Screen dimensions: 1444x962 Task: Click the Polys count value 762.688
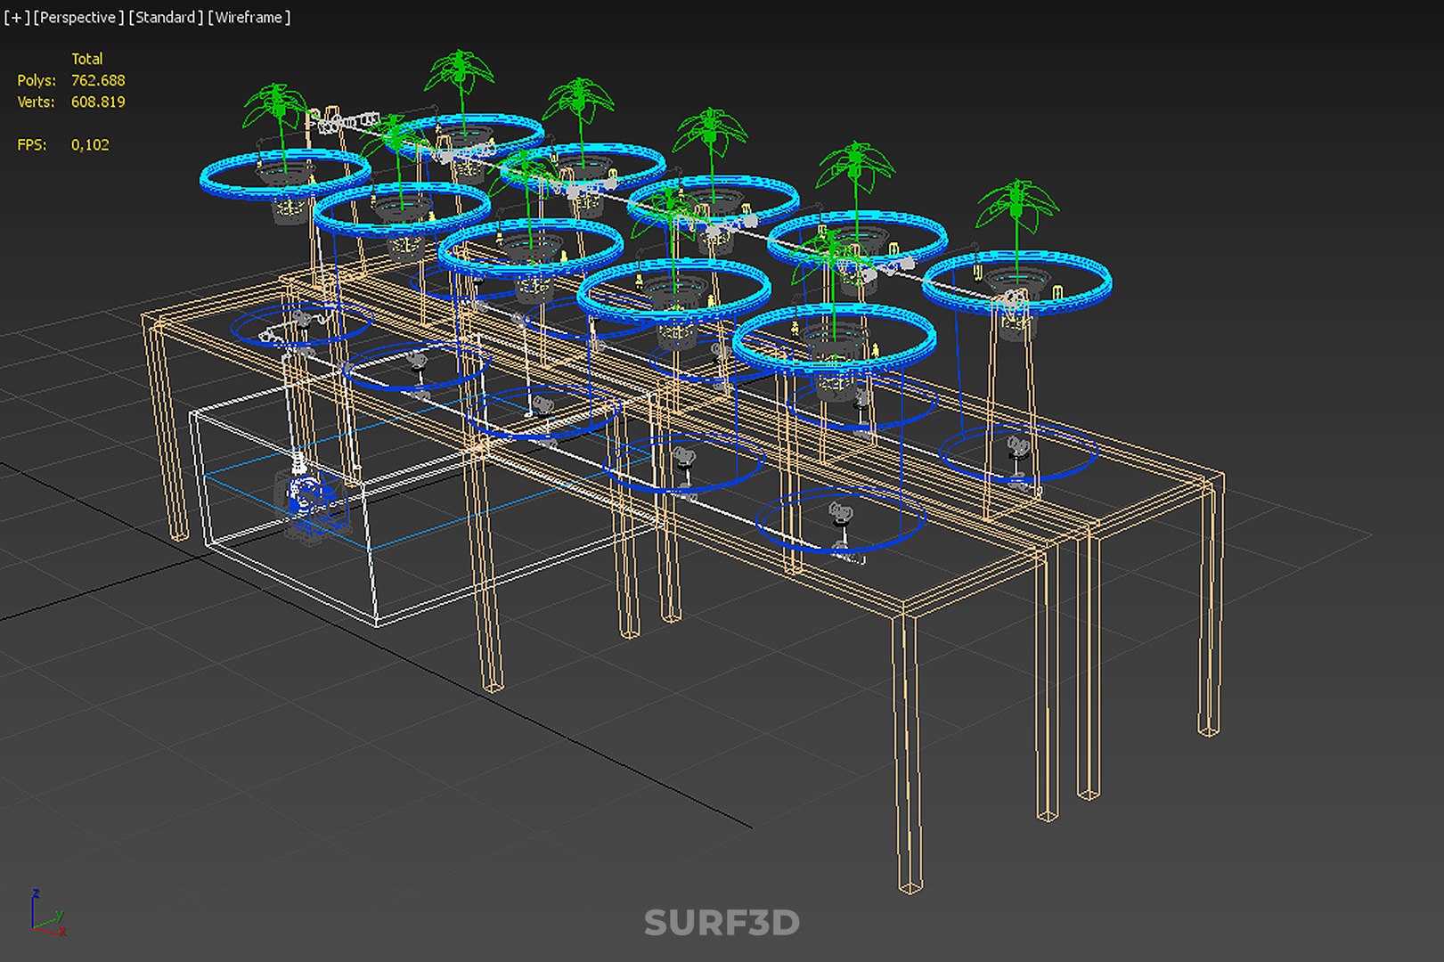coord(98,80)
